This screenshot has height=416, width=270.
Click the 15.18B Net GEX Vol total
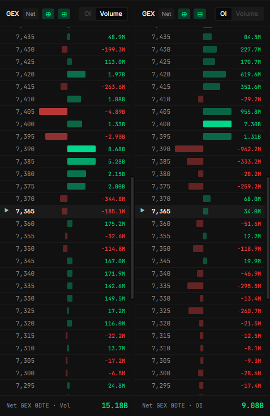point(114,406)
